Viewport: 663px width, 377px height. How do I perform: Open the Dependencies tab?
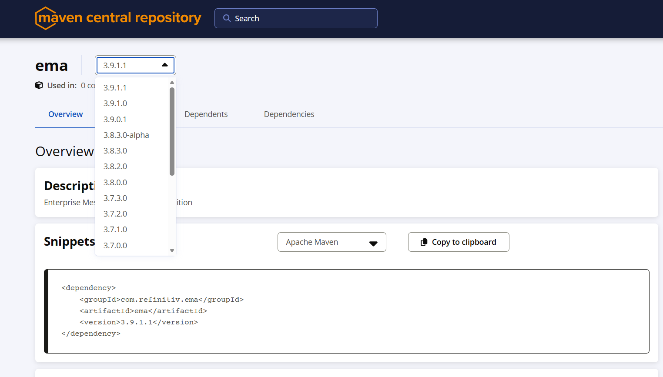pyautogui.click(x=289, y=114)
